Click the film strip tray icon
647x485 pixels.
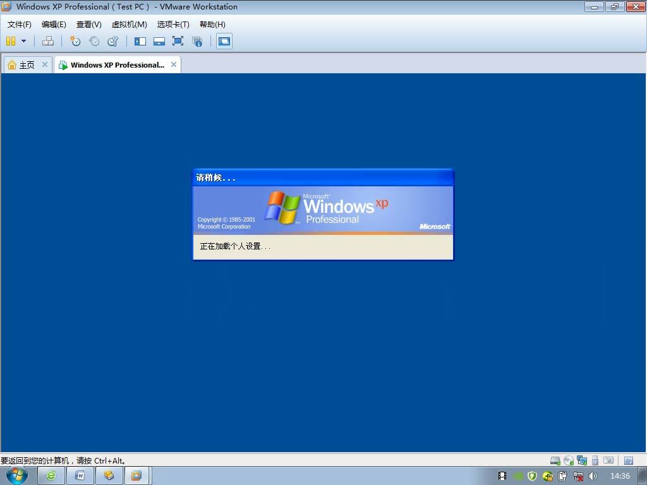502,476
